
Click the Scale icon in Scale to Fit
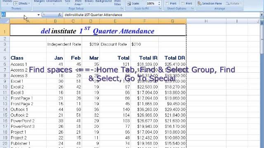(x=129, y=3)
